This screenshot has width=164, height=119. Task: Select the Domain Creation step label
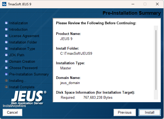tap(22, 61)
